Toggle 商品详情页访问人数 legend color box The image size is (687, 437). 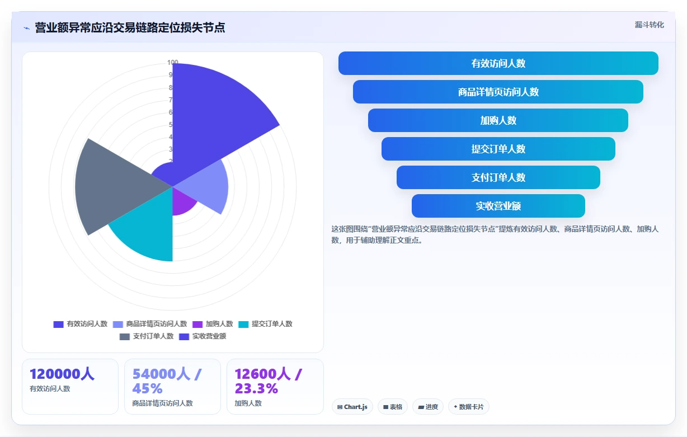coord(118,324)
